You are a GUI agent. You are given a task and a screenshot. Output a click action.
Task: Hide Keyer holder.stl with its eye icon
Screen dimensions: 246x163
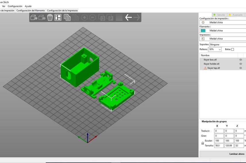241,64
